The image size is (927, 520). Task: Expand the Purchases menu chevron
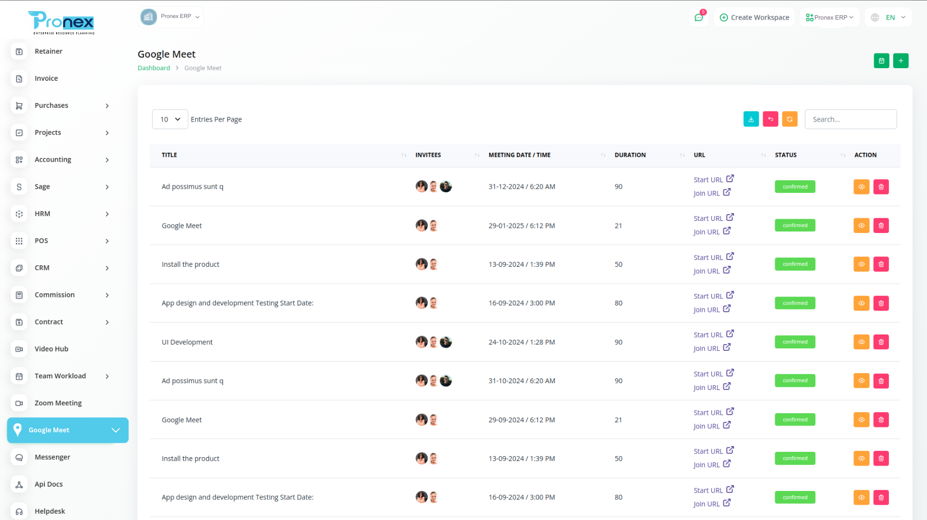pyautogui.click(x=107, y=106)
